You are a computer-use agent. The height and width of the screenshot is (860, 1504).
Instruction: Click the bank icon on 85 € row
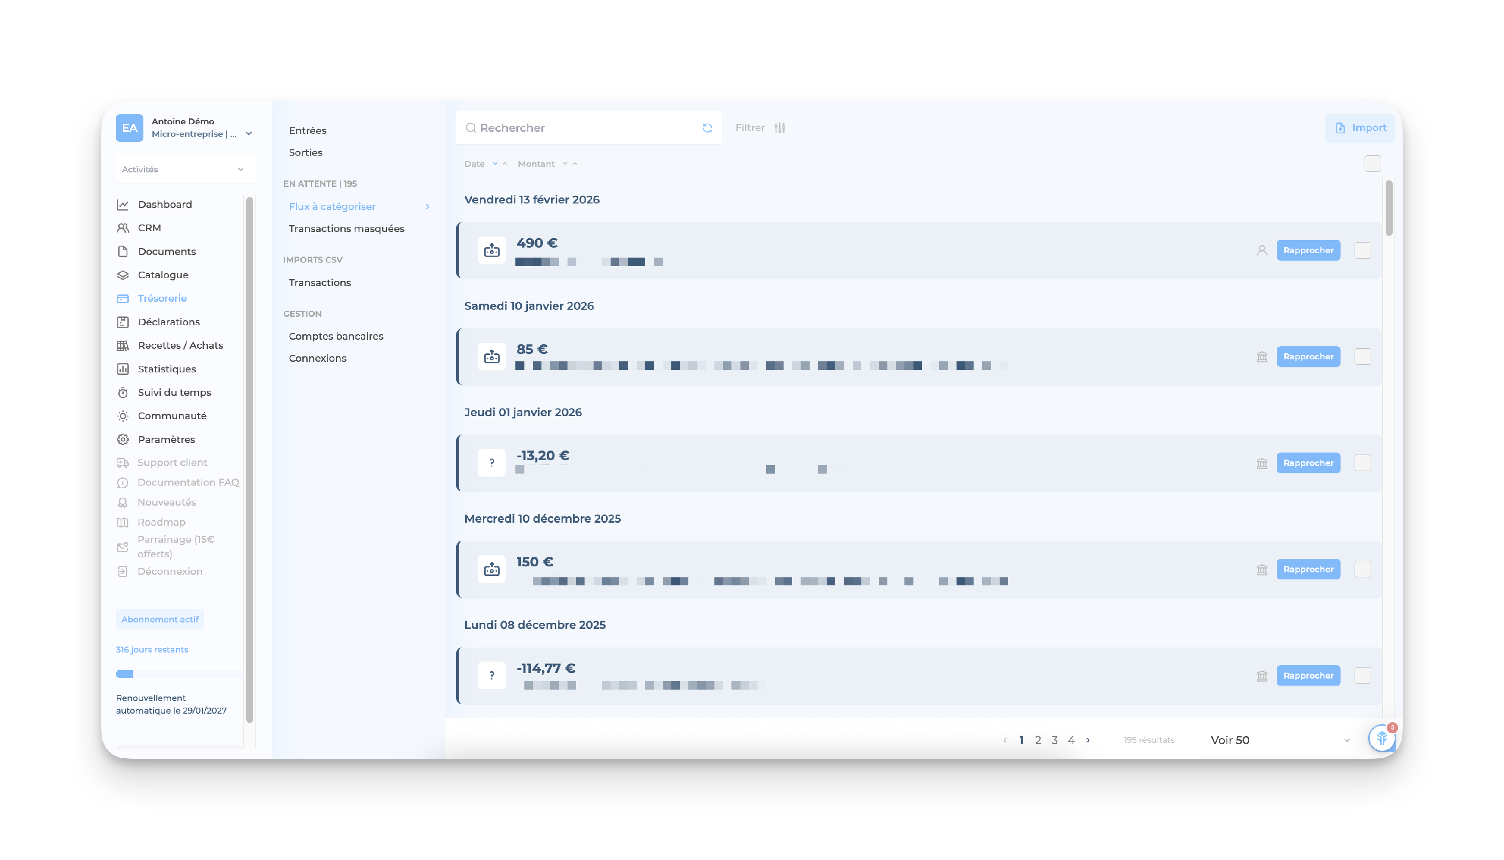pyautogui.click(x=1262, y=357)
